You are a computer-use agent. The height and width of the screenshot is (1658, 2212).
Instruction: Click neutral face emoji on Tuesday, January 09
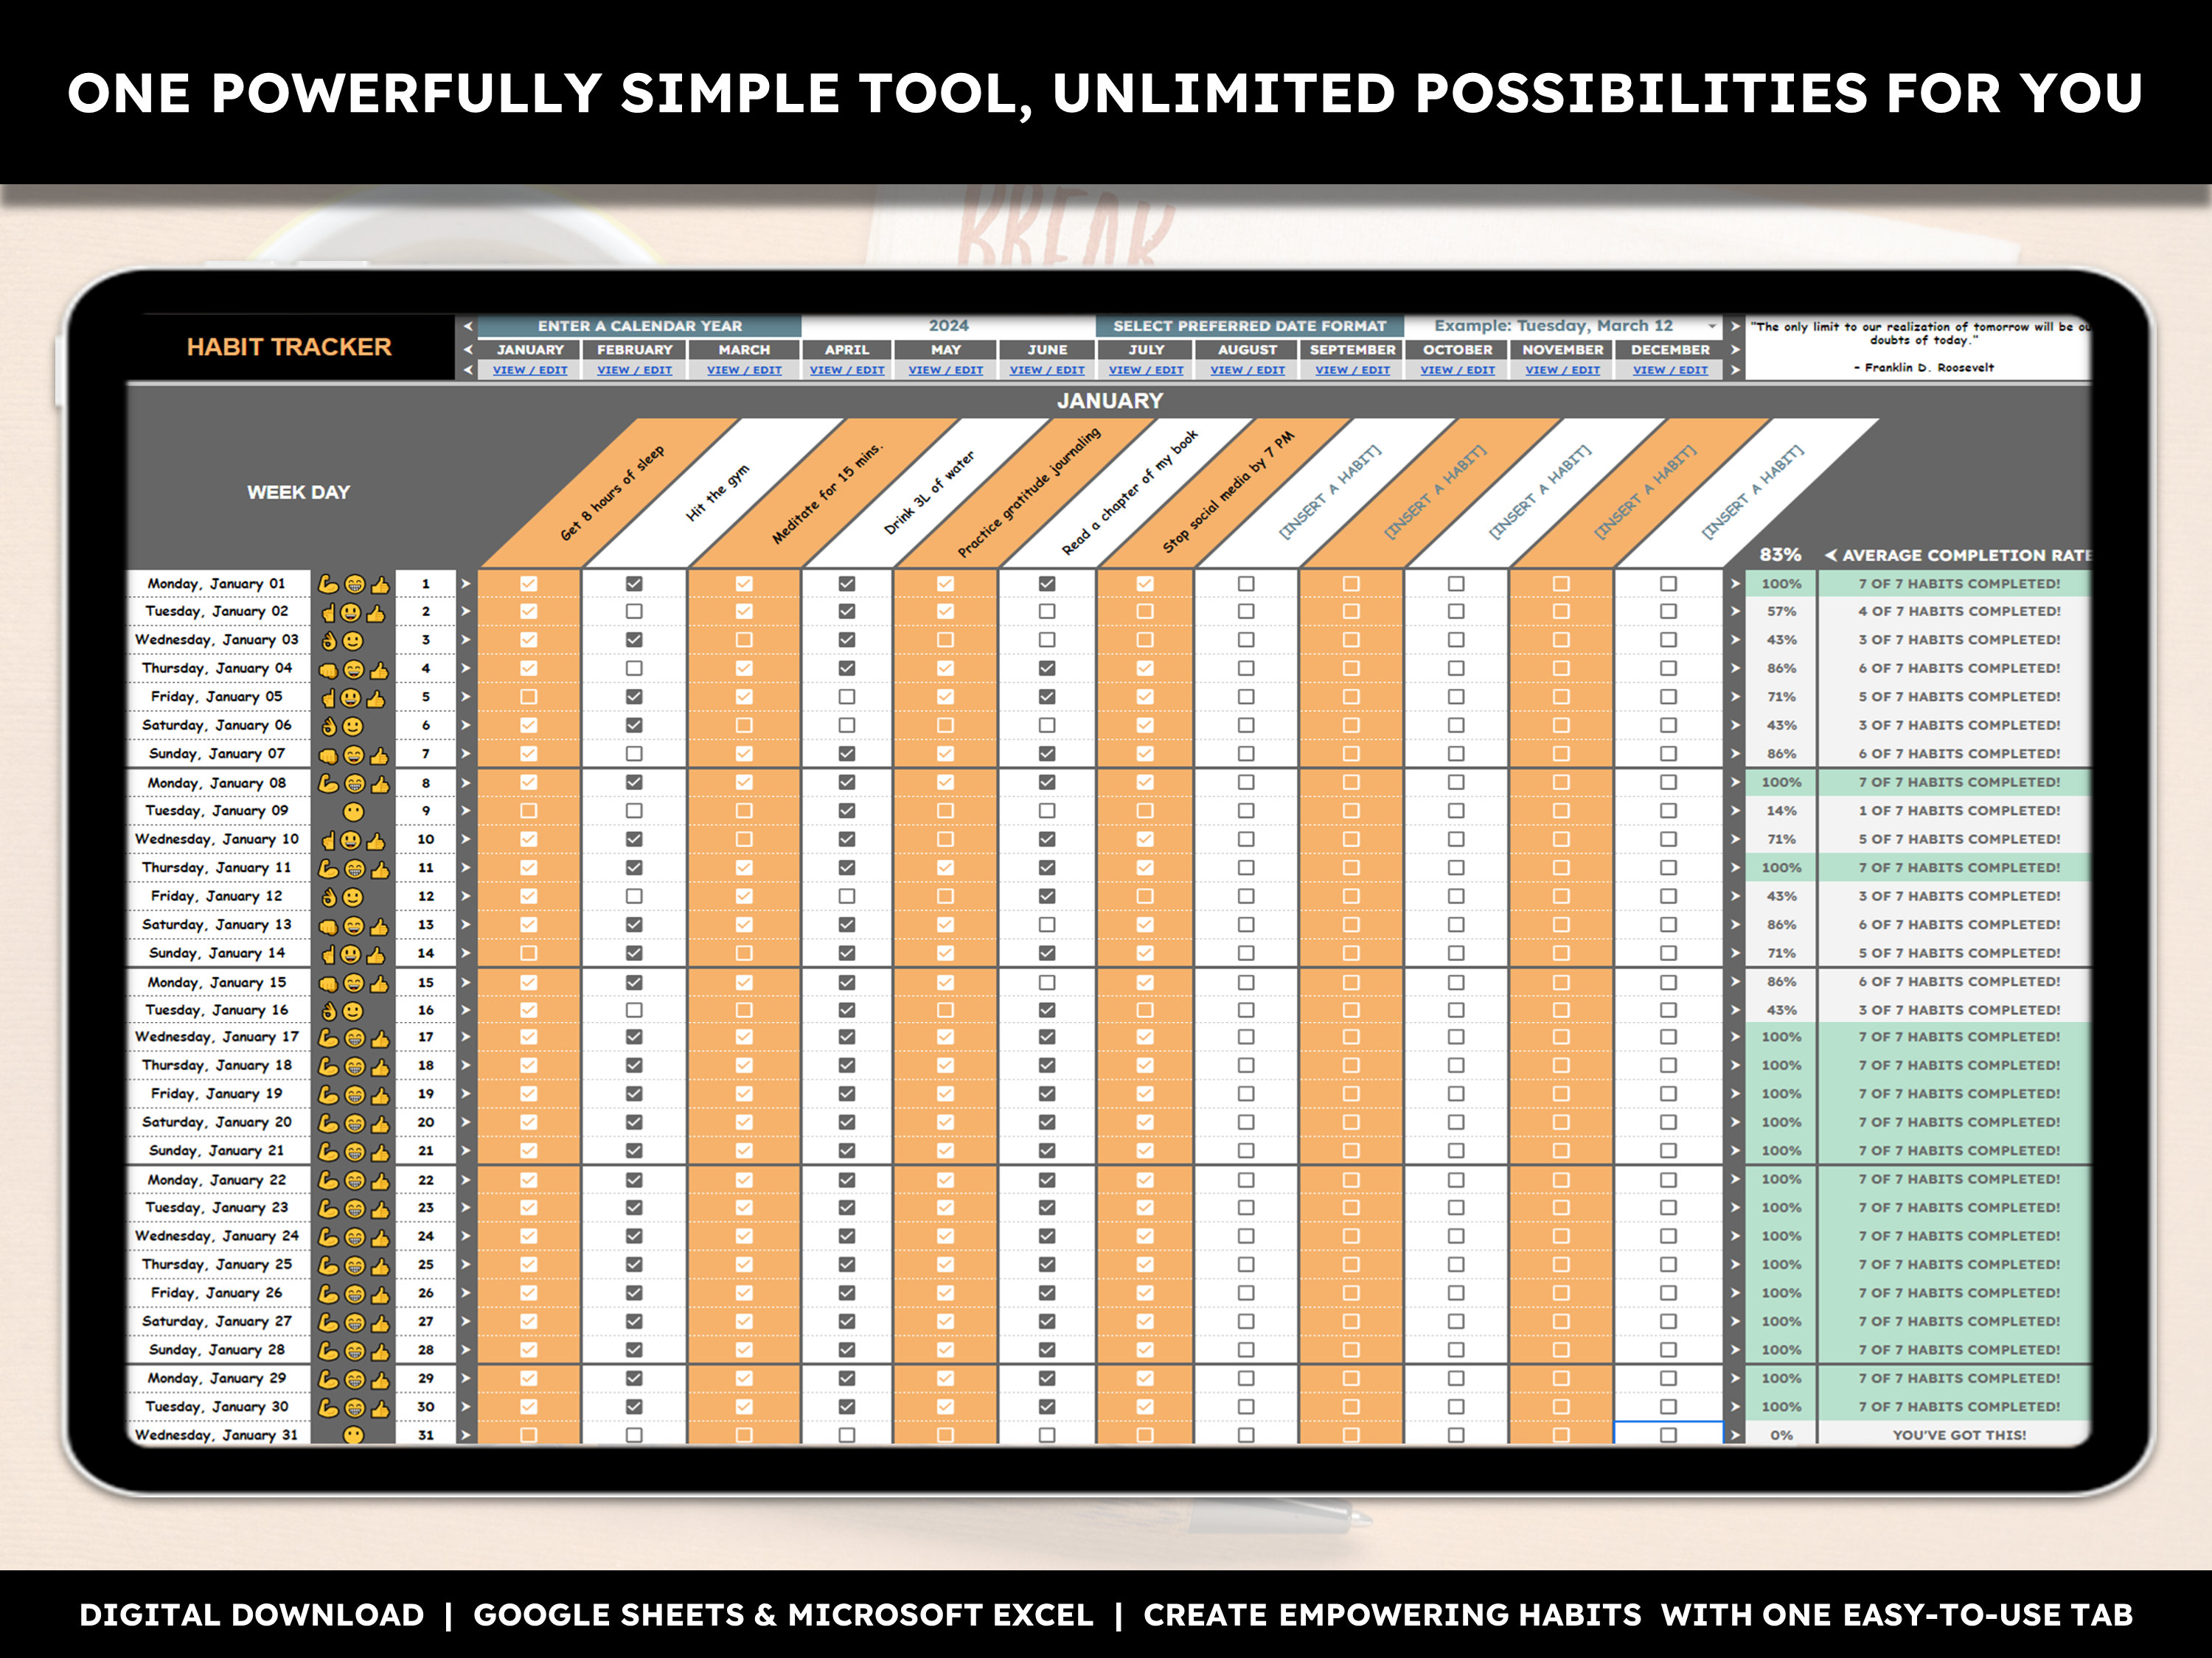353,811
